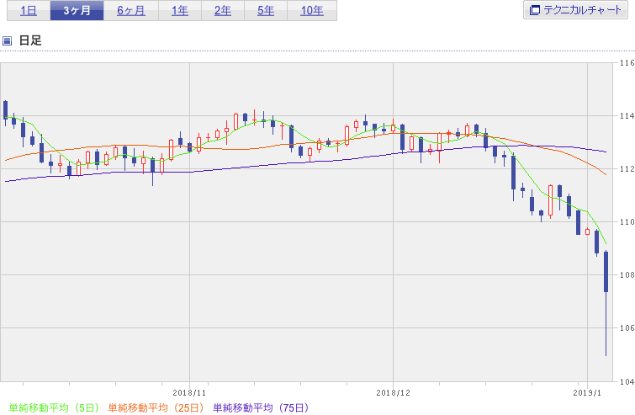635x415 pixels.
Task: Select the 3ヶ月 period tab
Action: pos(77,11)
